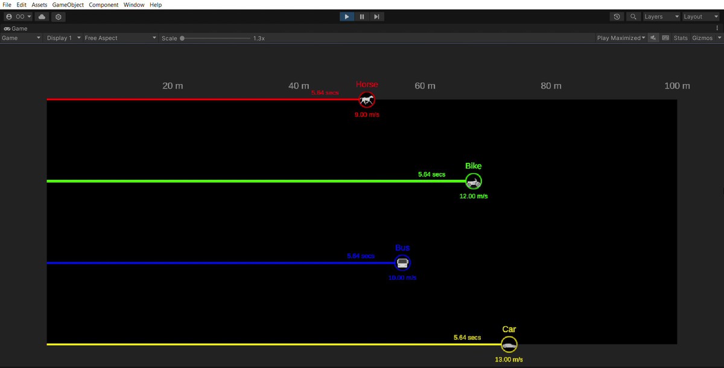The image size is (724, 368).
Task: Open the GameObject menu
Action: tap(68, 5)
